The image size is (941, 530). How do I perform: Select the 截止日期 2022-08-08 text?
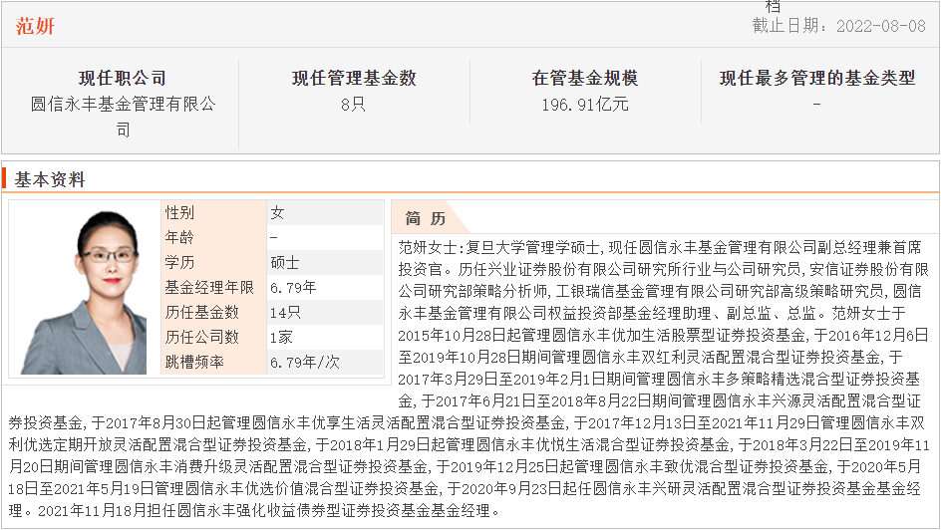point(839,25)
